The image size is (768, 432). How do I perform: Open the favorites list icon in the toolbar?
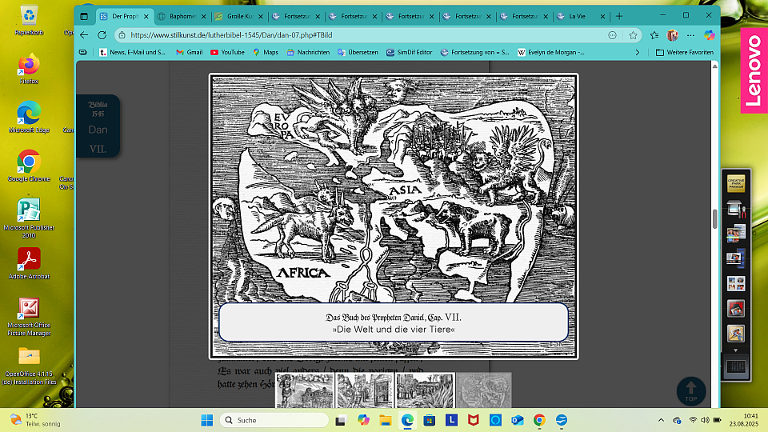pyautogui.click(x=654, y=35)
